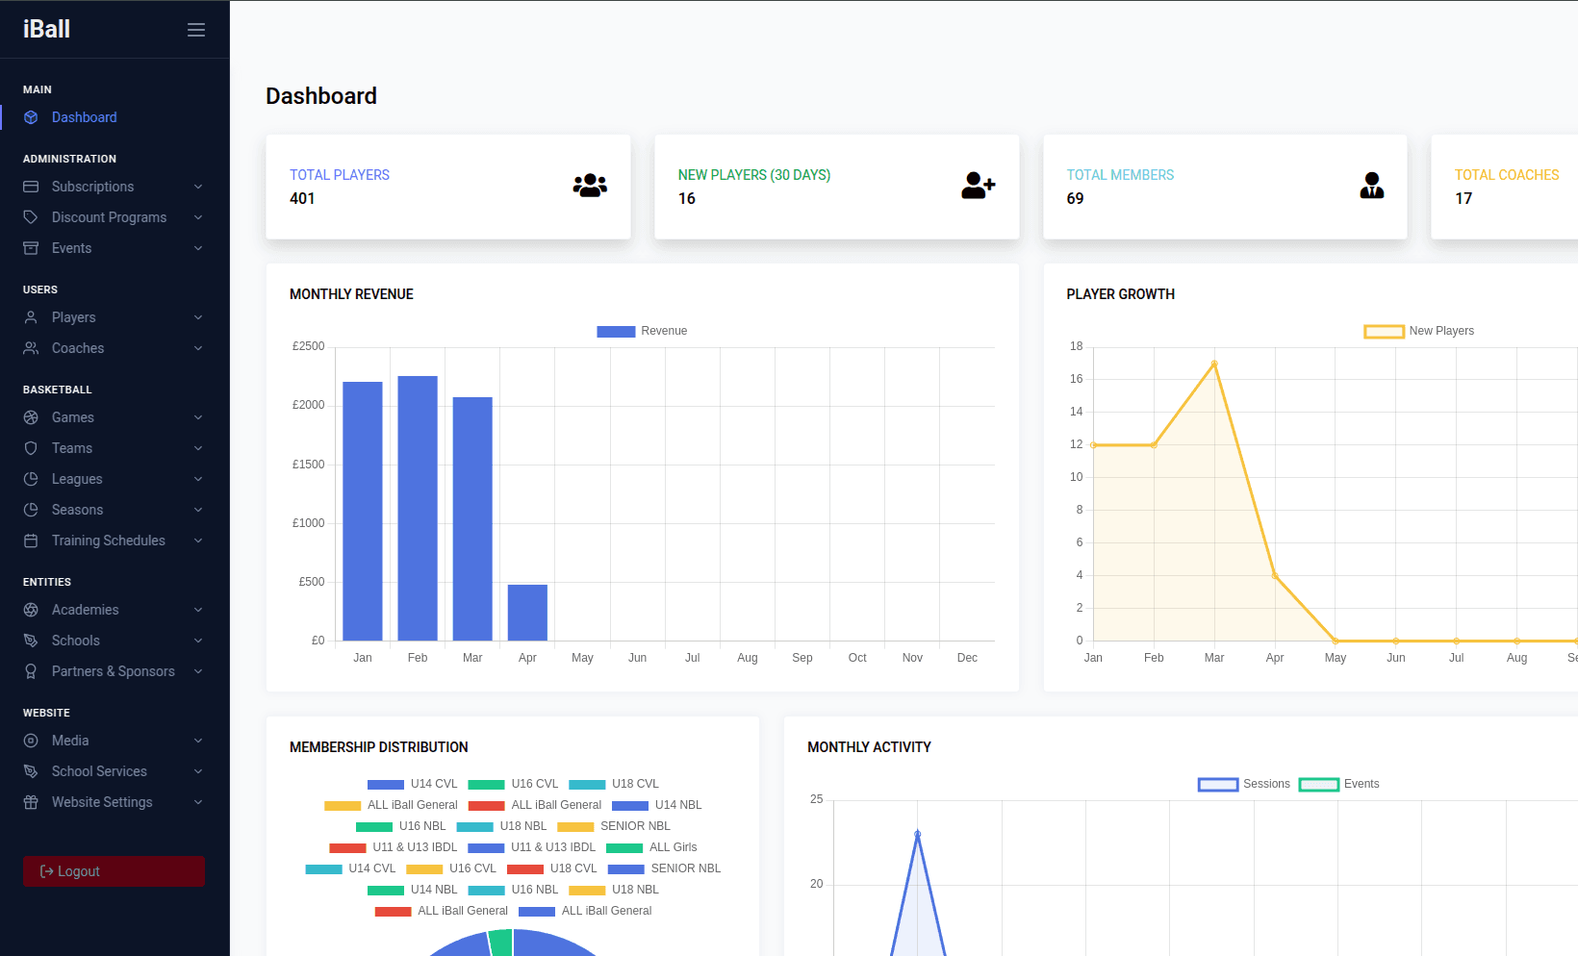The image size is (1578, 956).
Task: Toggle the New Players legend swatch
Action: click(1384, 331)
